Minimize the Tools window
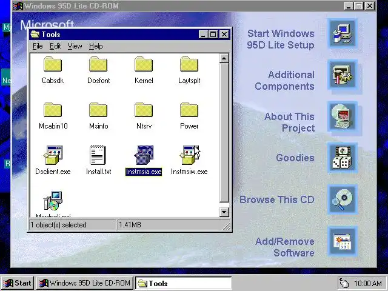The height and width of the screenshot is (291, 388). pyautogui.click(x=203, y=35)
